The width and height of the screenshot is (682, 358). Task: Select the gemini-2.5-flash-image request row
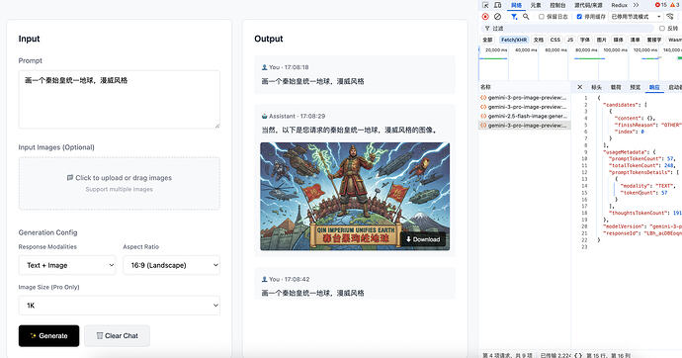point(525,116)
